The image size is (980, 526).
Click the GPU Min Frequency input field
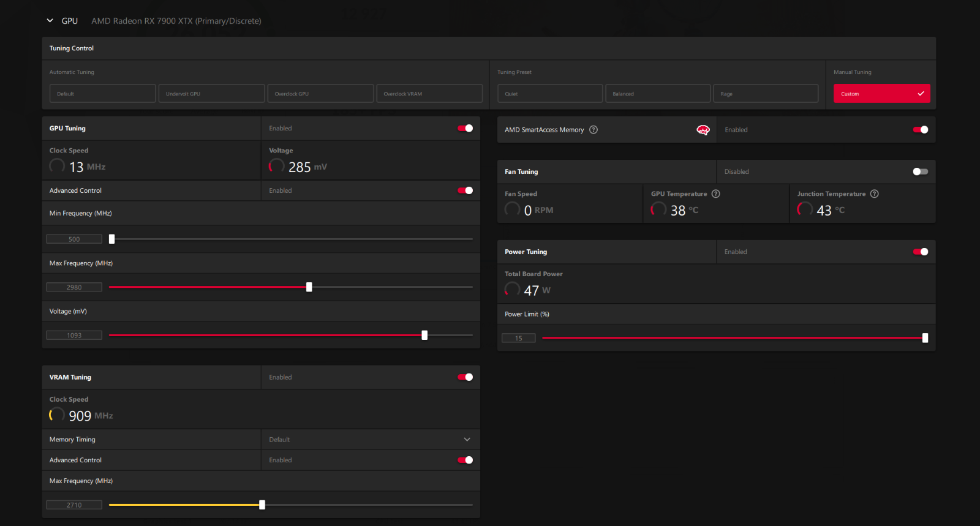[74, 239]
